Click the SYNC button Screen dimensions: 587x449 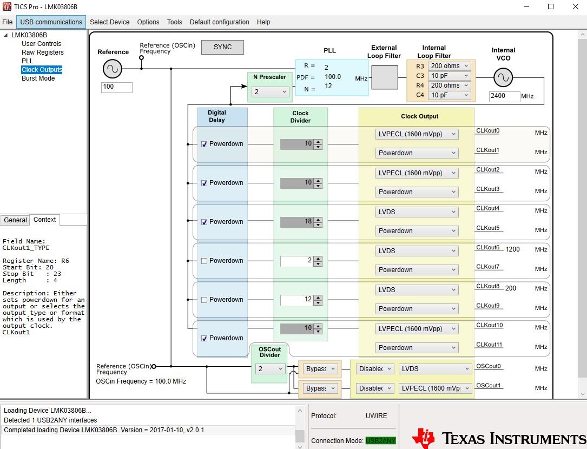pos(222,47)
